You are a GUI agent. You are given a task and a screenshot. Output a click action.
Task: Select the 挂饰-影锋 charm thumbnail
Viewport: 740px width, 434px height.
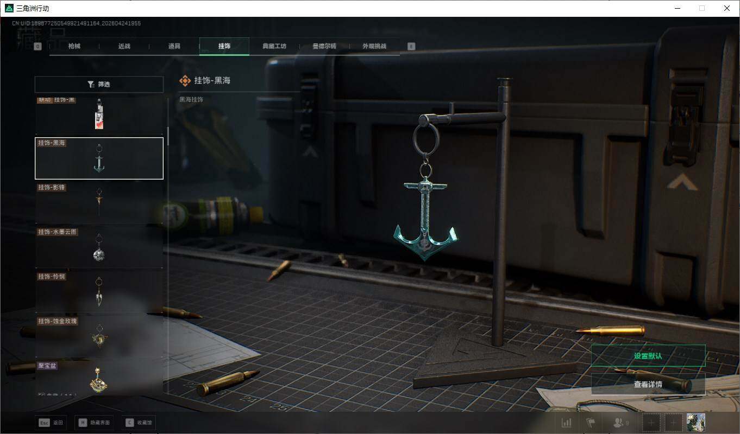click(x=99, y=203)
